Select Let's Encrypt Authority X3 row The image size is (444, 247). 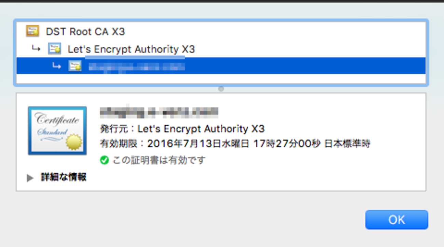pos(221,49)
